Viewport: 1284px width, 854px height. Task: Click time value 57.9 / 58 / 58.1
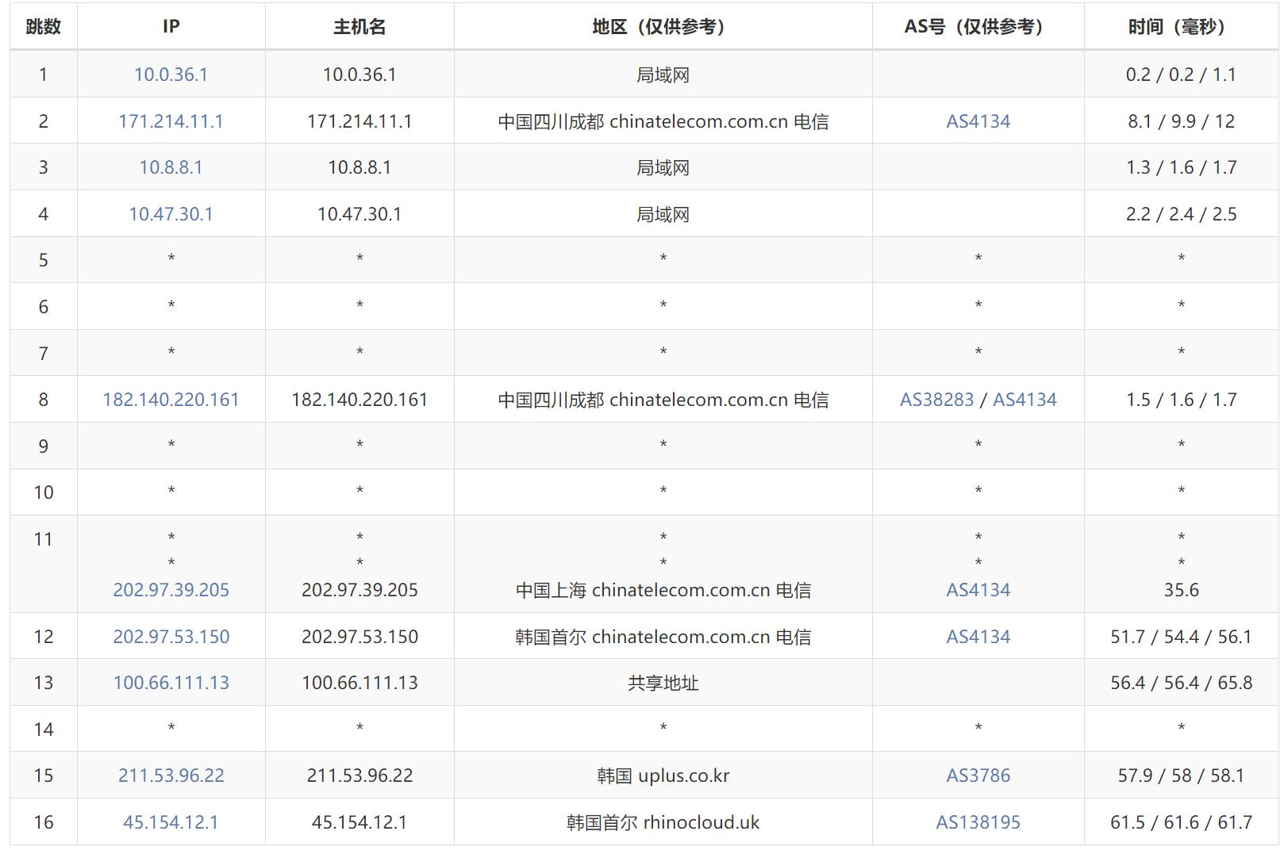1181,775
